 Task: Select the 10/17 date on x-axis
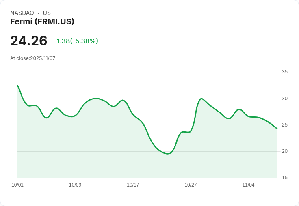(133, 185)
